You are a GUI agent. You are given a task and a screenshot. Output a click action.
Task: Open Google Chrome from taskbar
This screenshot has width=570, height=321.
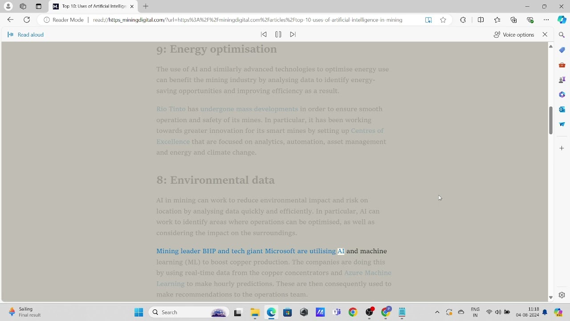click(x=353, y=313)
